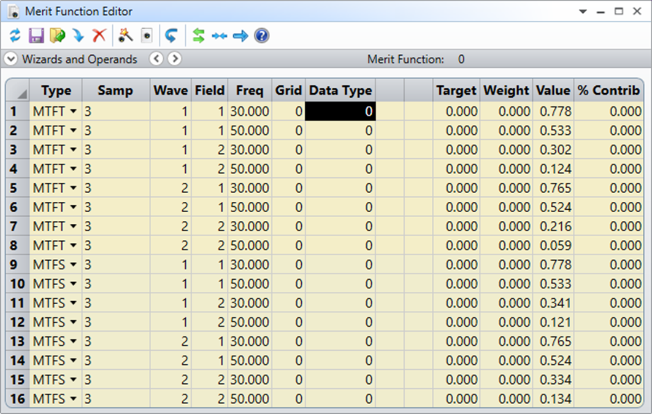Open the Type dropdown in row 1

74,112
